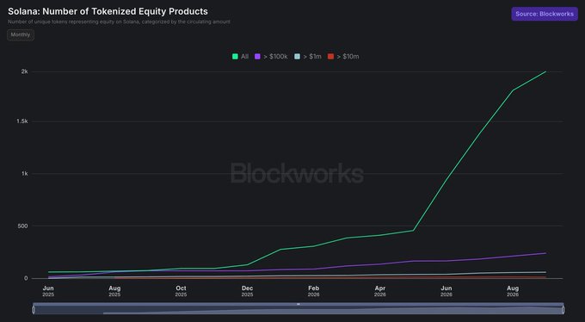
Task: Click the '1k' y-axis label
Action: pyautogui.click(x=25, y=173)
